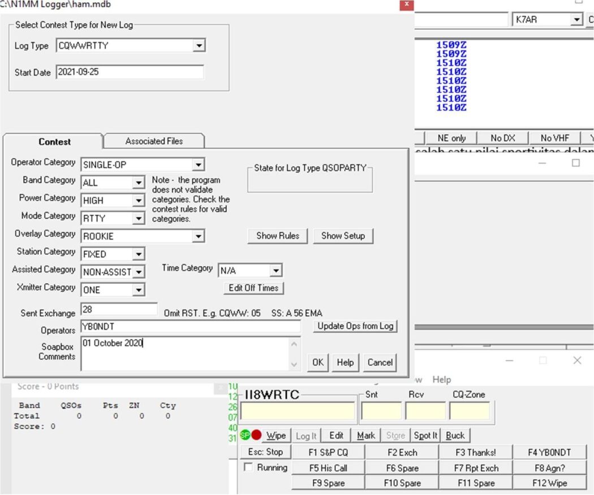Open the Time Category dropdown

pos(276,271)
